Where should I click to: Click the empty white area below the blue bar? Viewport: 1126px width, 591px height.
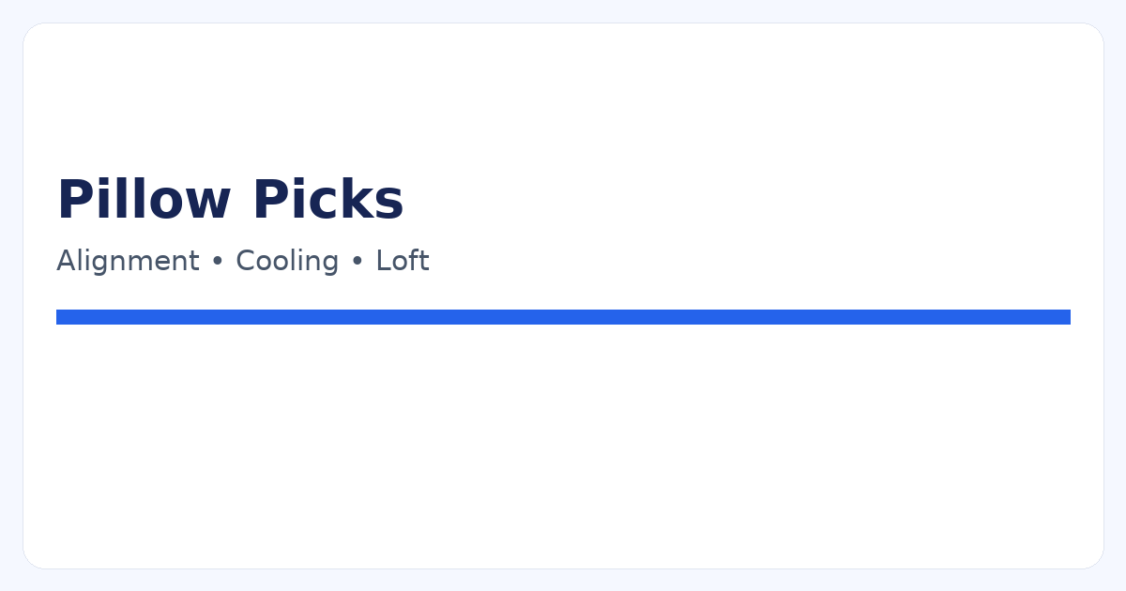[563, 441]
